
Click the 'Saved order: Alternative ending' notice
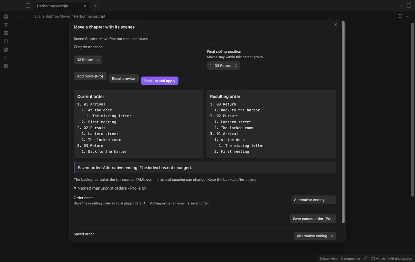click(205, 168)
